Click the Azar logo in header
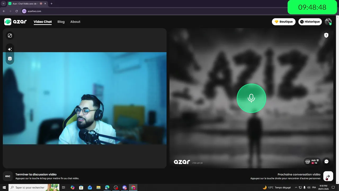 [x=15, y=22]
